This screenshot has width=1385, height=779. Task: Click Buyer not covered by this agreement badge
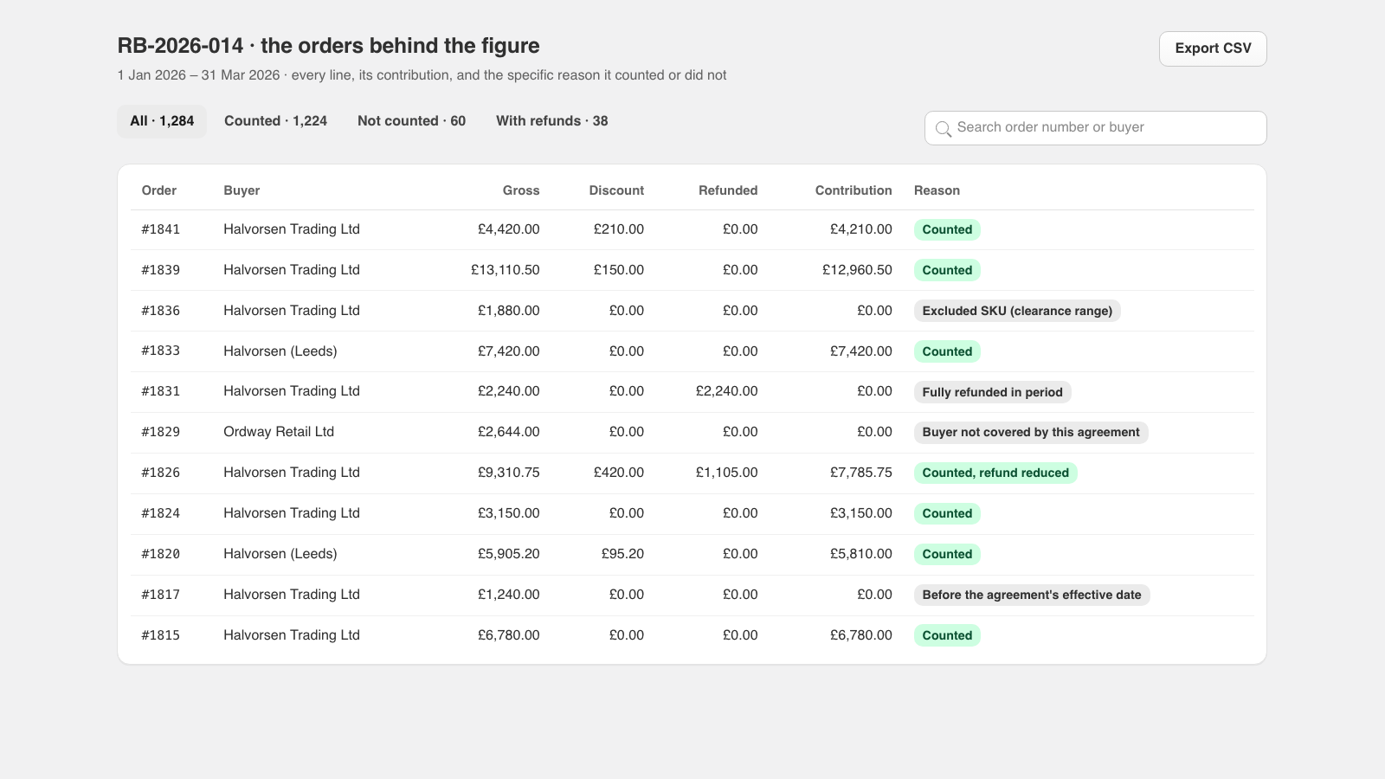(x=1031, y=432)
